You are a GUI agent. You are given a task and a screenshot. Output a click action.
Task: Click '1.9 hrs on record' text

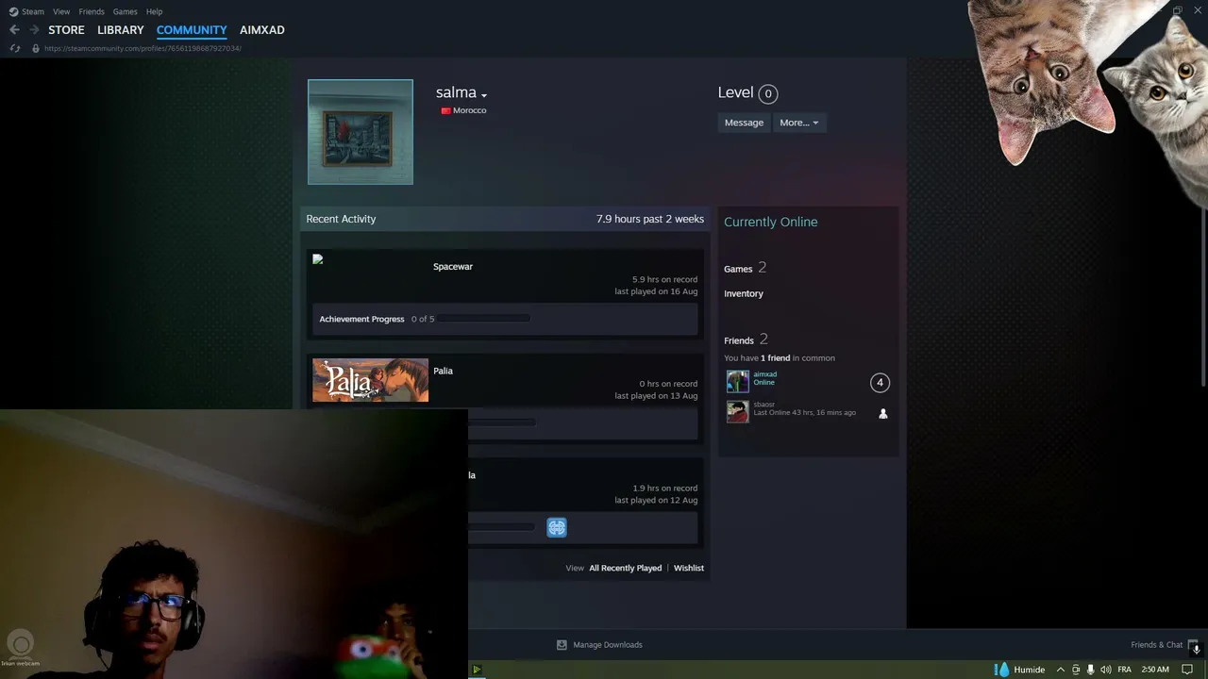pyautogui.click(x=665, y=489)
